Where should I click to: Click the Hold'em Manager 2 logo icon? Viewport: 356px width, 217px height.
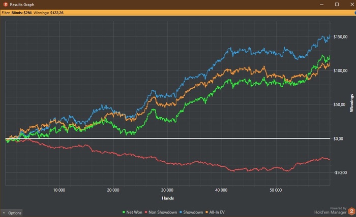coord(351,211)
